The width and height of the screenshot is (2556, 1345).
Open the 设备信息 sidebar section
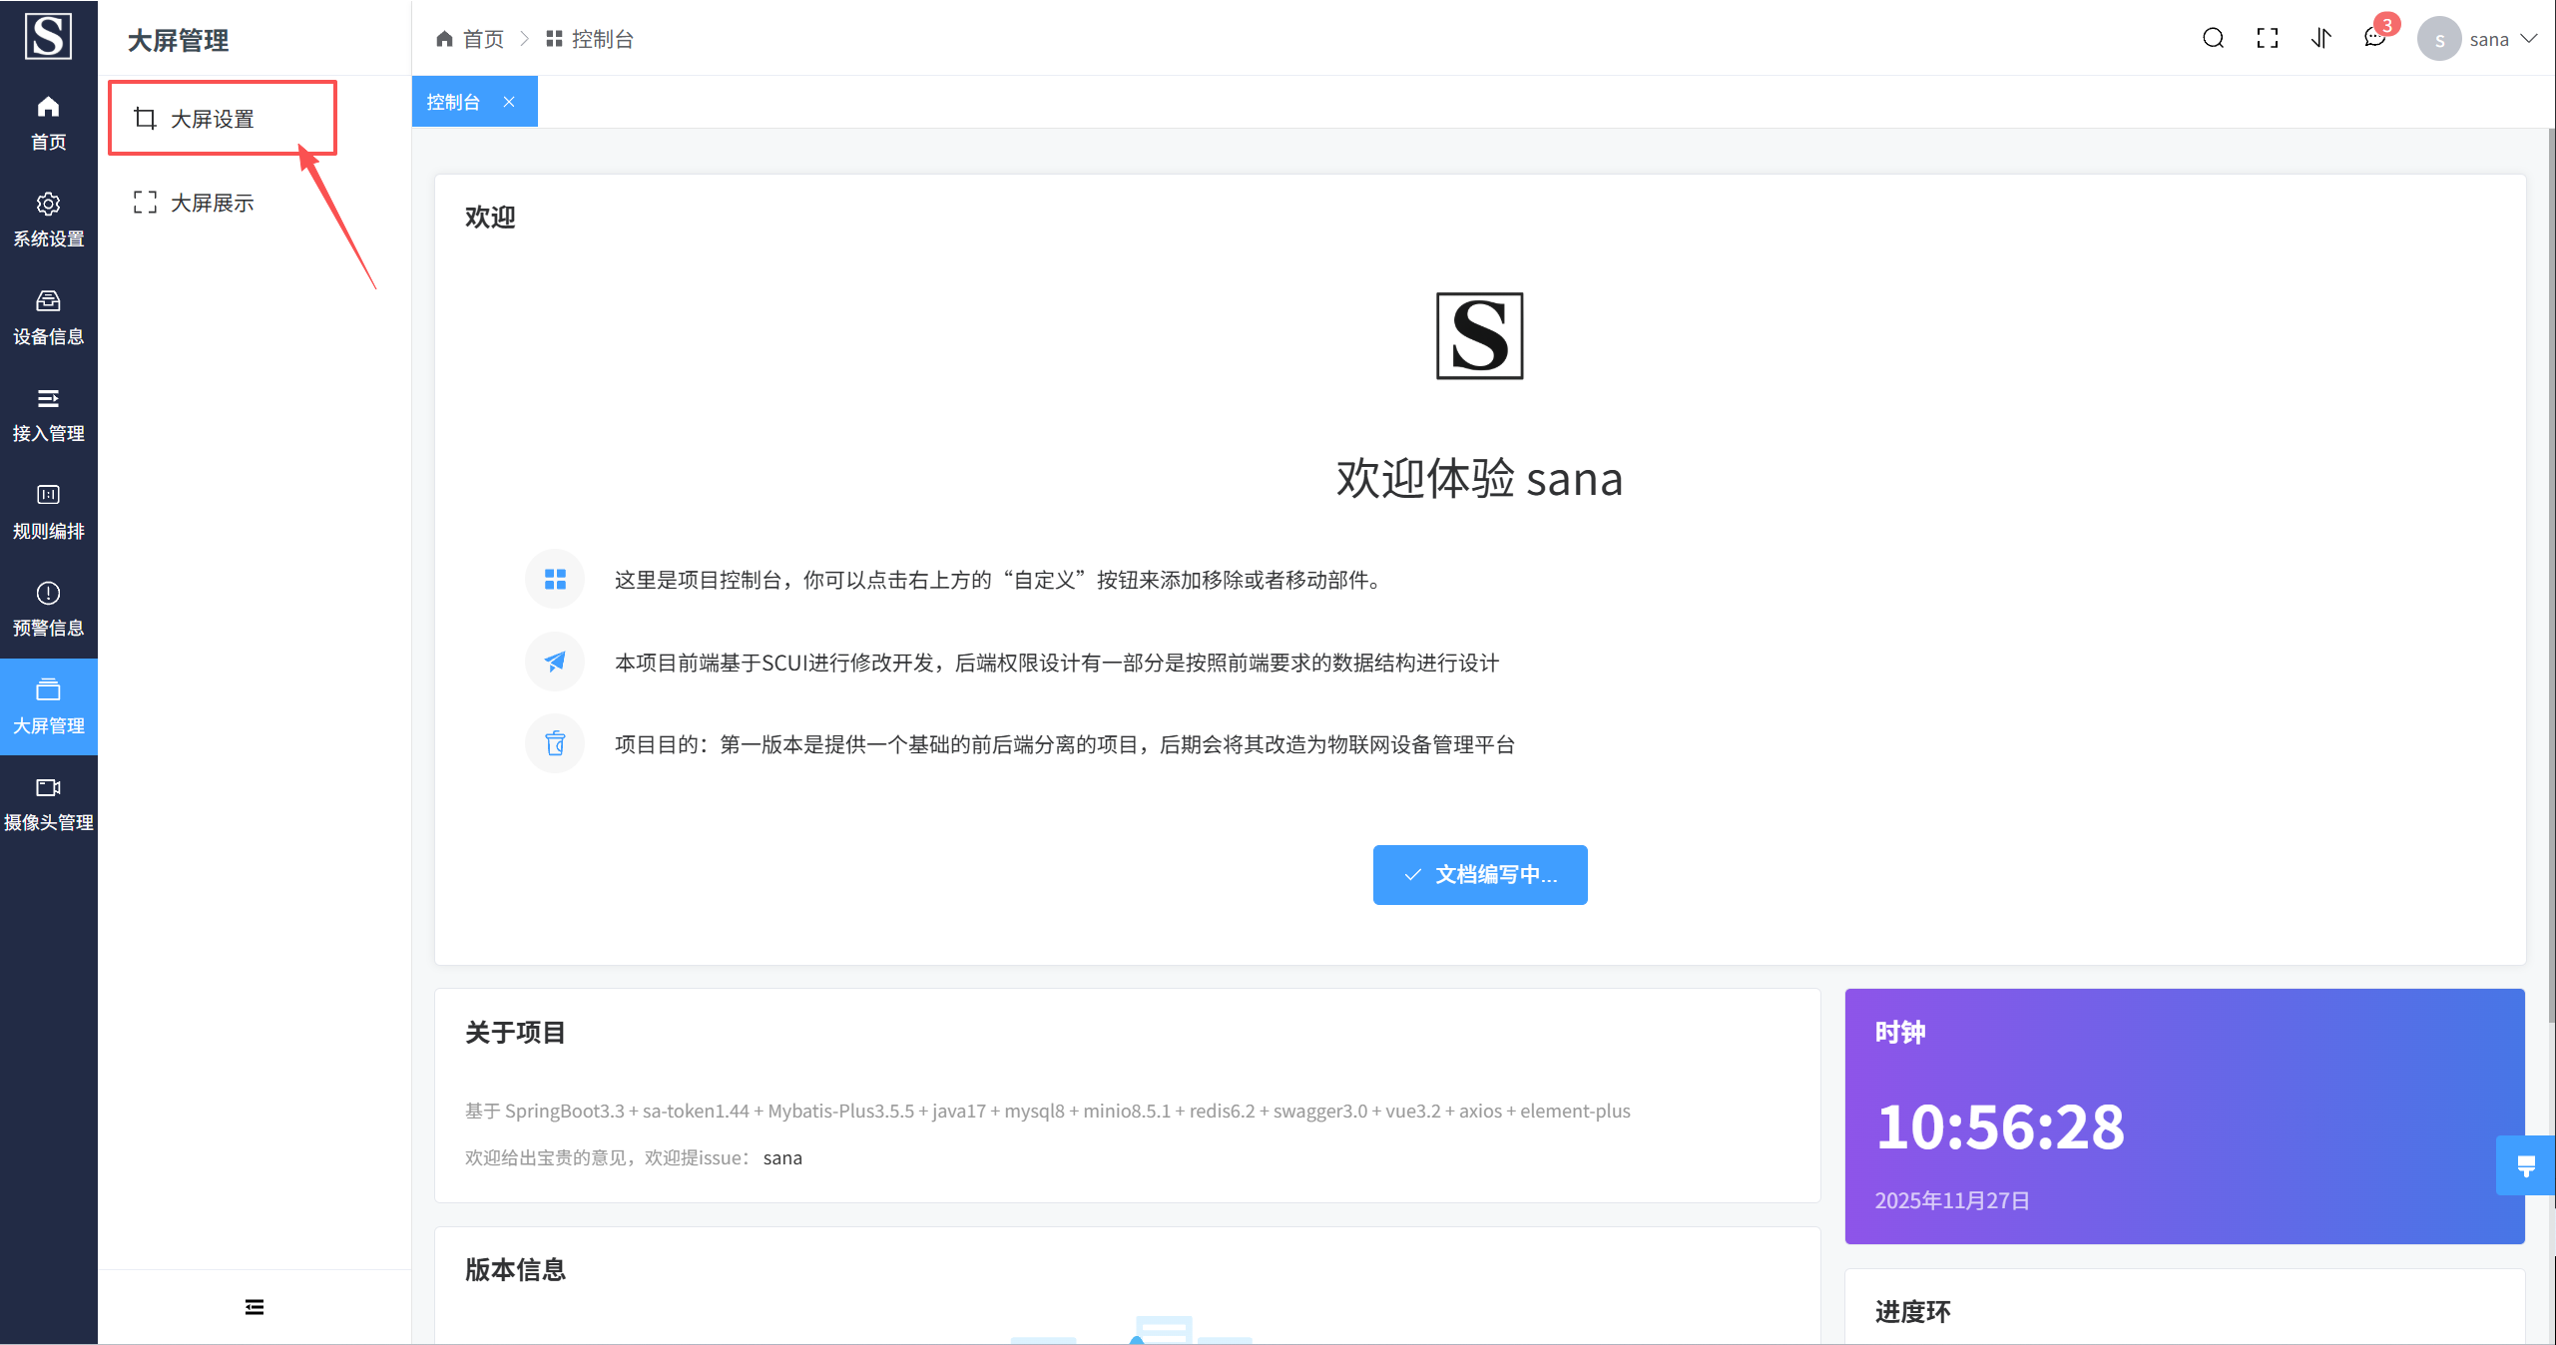pyautogui.click(x=48, y=317)
